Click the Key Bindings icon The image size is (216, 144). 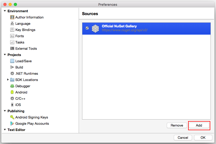click(12, 30)
